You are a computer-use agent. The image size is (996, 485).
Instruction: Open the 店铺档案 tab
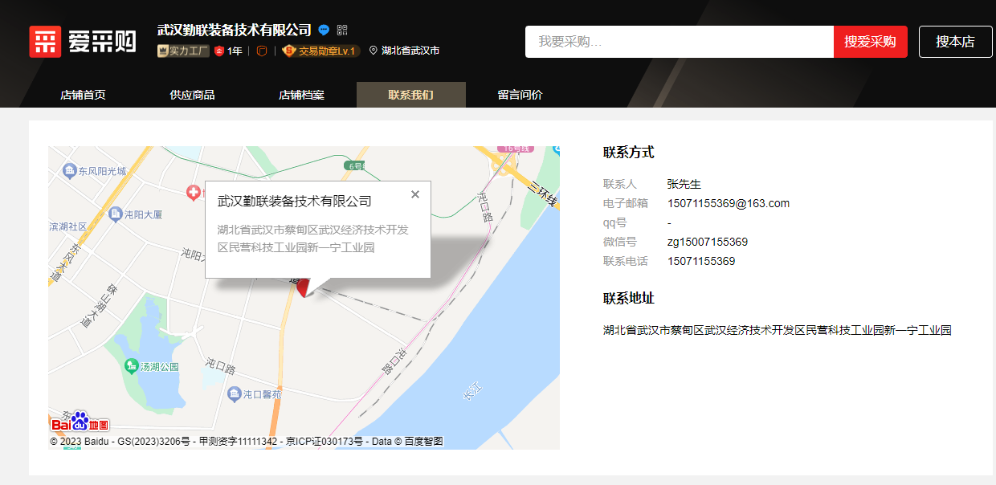300,94
